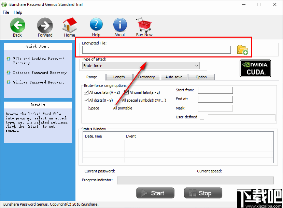Click the Mask input field
This screenshot has width=283, height=208.
[x=215, y=108]
